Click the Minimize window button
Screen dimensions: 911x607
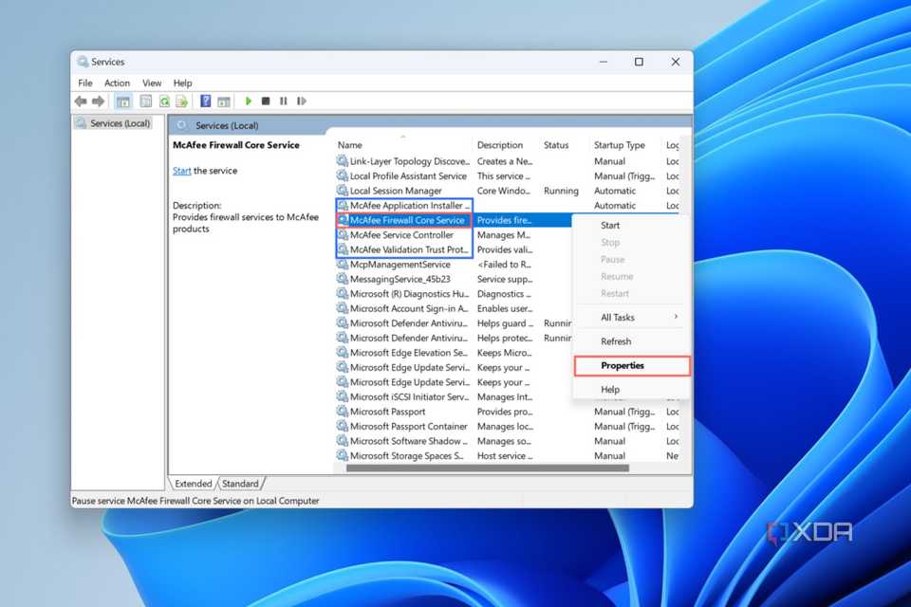(x=604, y=62)
